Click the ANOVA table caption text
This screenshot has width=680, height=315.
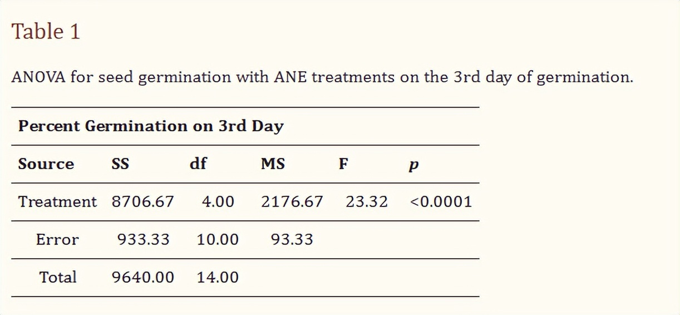coord(322,77)
